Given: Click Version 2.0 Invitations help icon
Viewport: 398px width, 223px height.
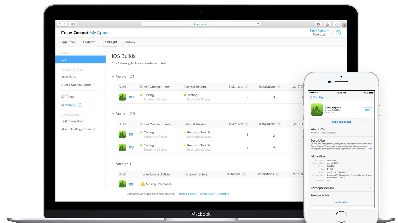Looking at the screenshot, I should coord(247,124).
